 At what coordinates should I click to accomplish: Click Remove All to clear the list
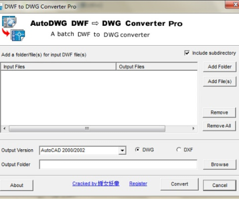pos(219,126)
